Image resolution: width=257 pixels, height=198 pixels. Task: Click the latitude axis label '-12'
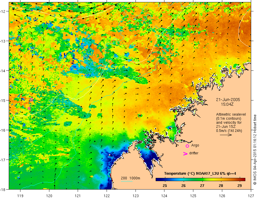tap(3, 11)
